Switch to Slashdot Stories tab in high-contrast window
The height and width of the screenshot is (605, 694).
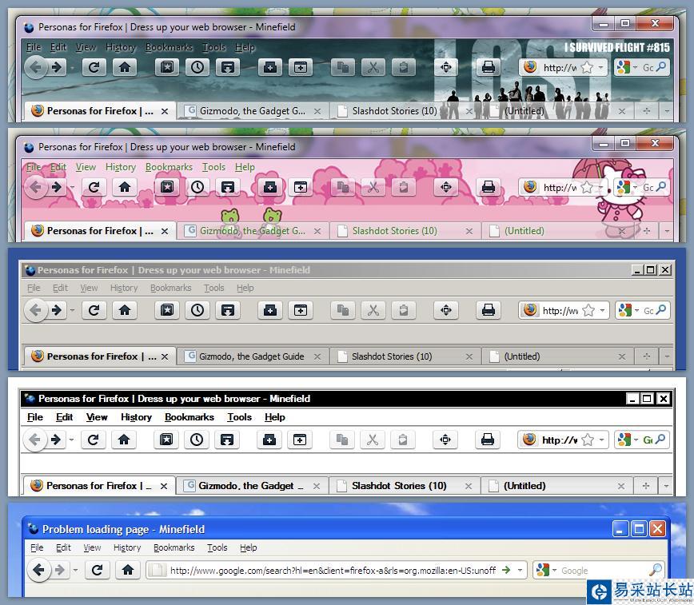pyautogui.click(x=404, y=486)
